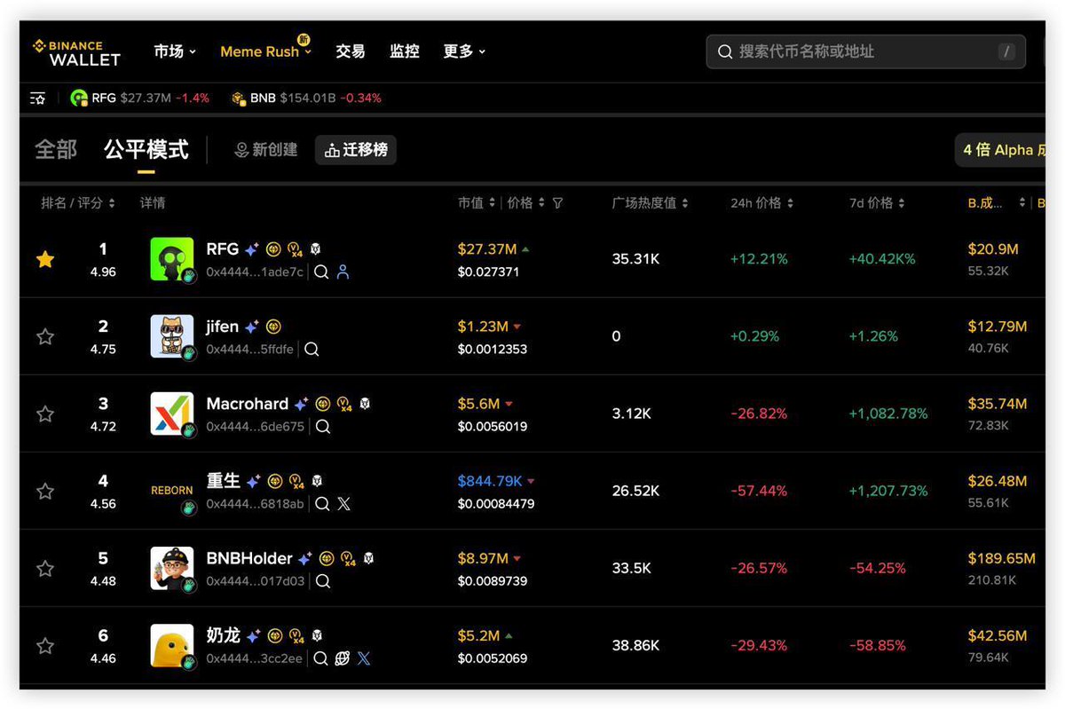This screenshot has width=1065, height=709.
Task: Click the +1,207.73% 7d price value
Action: click(x=888, y=491)
